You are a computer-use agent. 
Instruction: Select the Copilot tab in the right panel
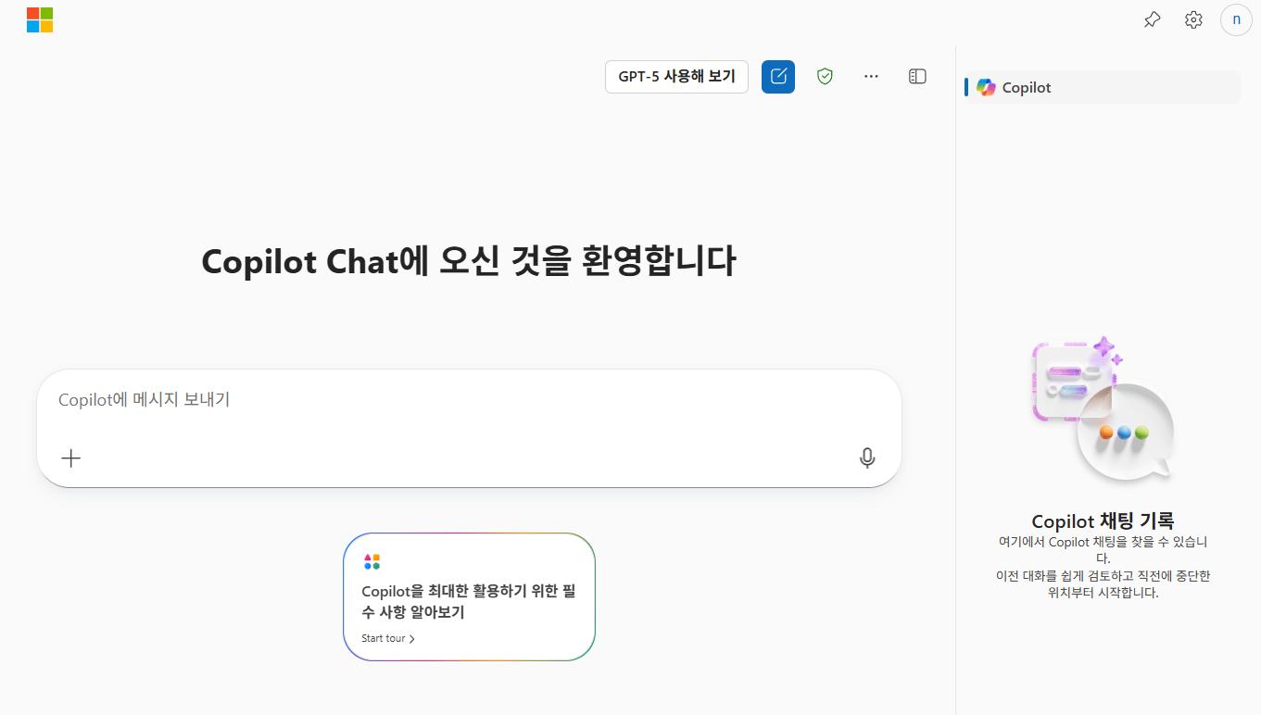click(x=1027, y=88)
